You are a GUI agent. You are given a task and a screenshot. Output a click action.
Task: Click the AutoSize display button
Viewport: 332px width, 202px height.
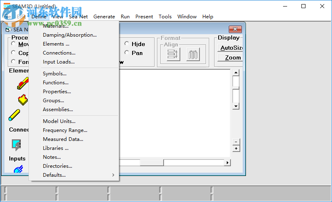(x=230, y=48)
